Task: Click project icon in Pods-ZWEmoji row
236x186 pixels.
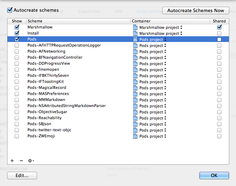Action: click(x=135, y=136)
